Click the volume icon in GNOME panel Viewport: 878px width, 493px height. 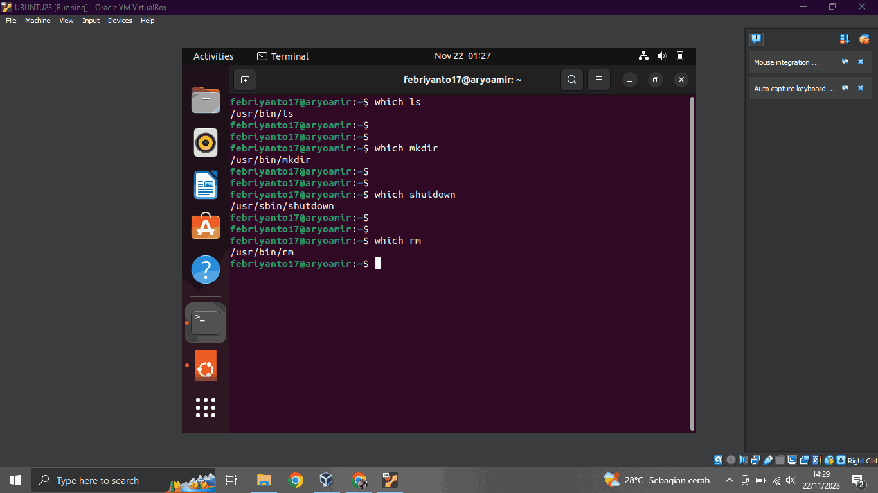pos(662,56)
